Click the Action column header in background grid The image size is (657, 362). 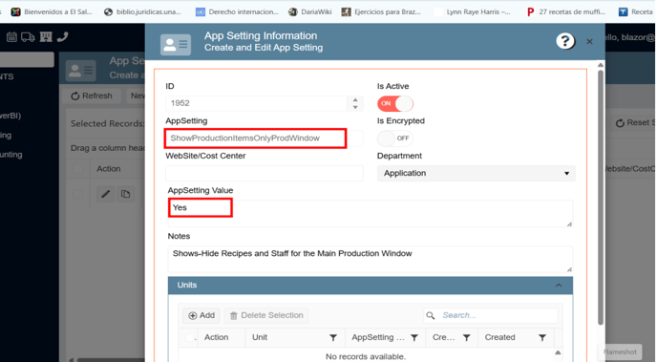pos(109,169)
